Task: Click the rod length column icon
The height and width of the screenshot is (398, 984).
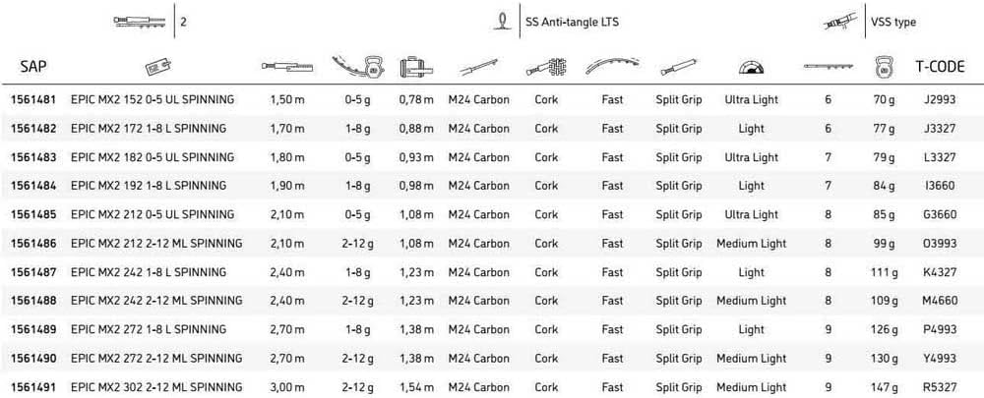Action: (287, 67)
